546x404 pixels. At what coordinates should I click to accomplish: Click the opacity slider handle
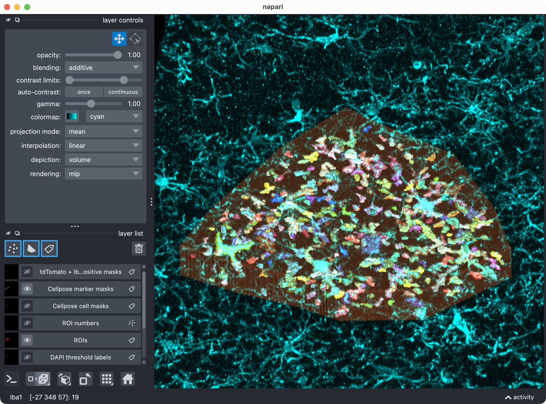(118, 55)
